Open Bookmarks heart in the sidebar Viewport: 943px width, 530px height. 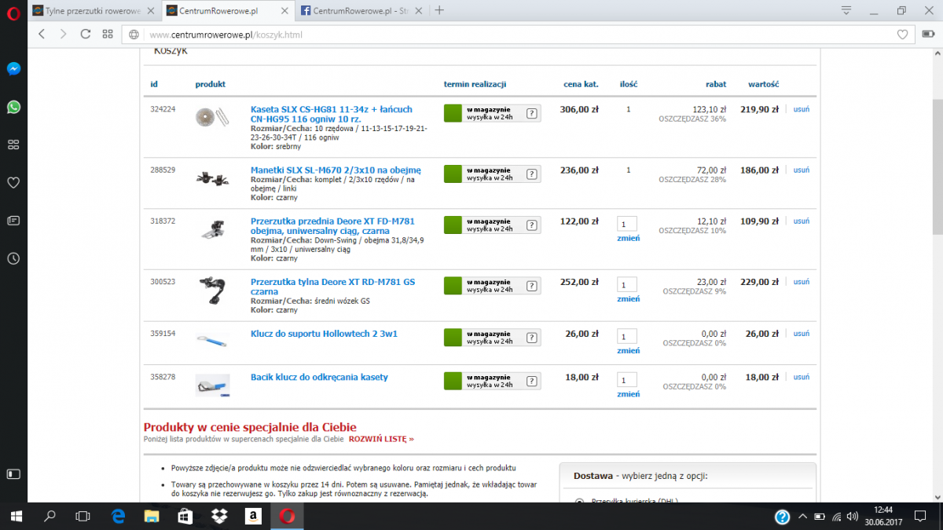coord(13,183)
